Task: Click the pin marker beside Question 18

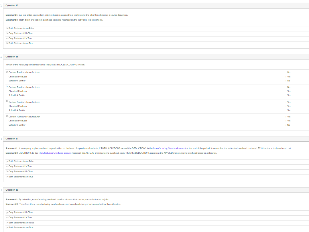Action: 1,189
